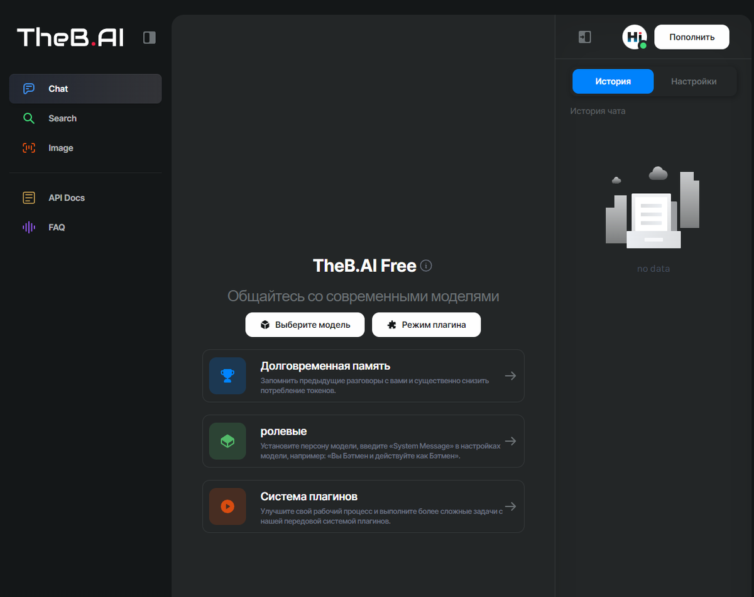Open the Hi user avatar
The image size is (754, 597).
click(x=635, y=37)
